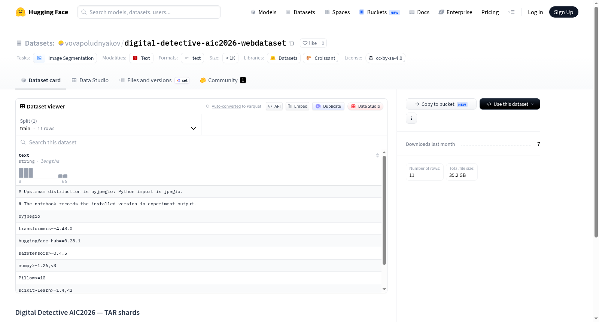
Task: Open the Use this dataset dropdown
Action: click(x=510, y=104)
